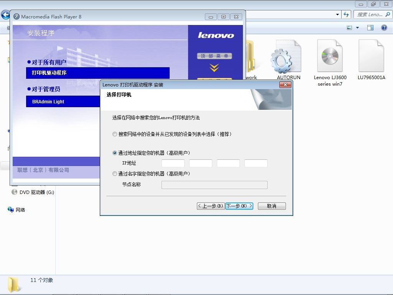Cancel the printer driver installation
Image resolution: width=393 pixels, height=295 pixels.
pos(272,206)
